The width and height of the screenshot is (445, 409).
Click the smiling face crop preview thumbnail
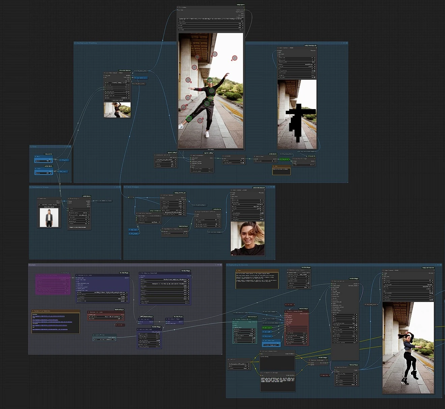click(248, 238)
